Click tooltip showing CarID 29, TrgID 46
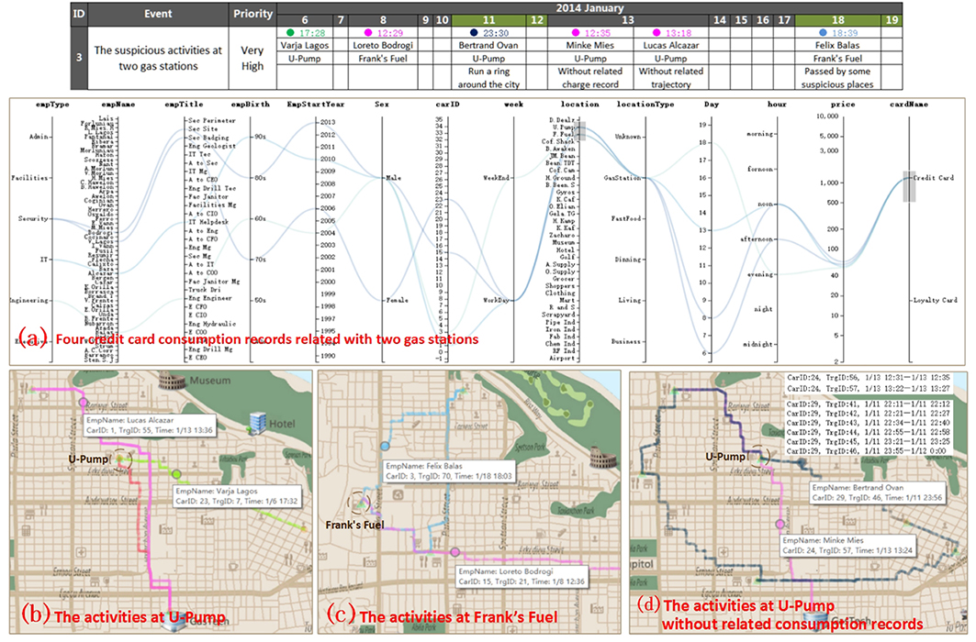The image size is (976, 642). pos(878,493)
